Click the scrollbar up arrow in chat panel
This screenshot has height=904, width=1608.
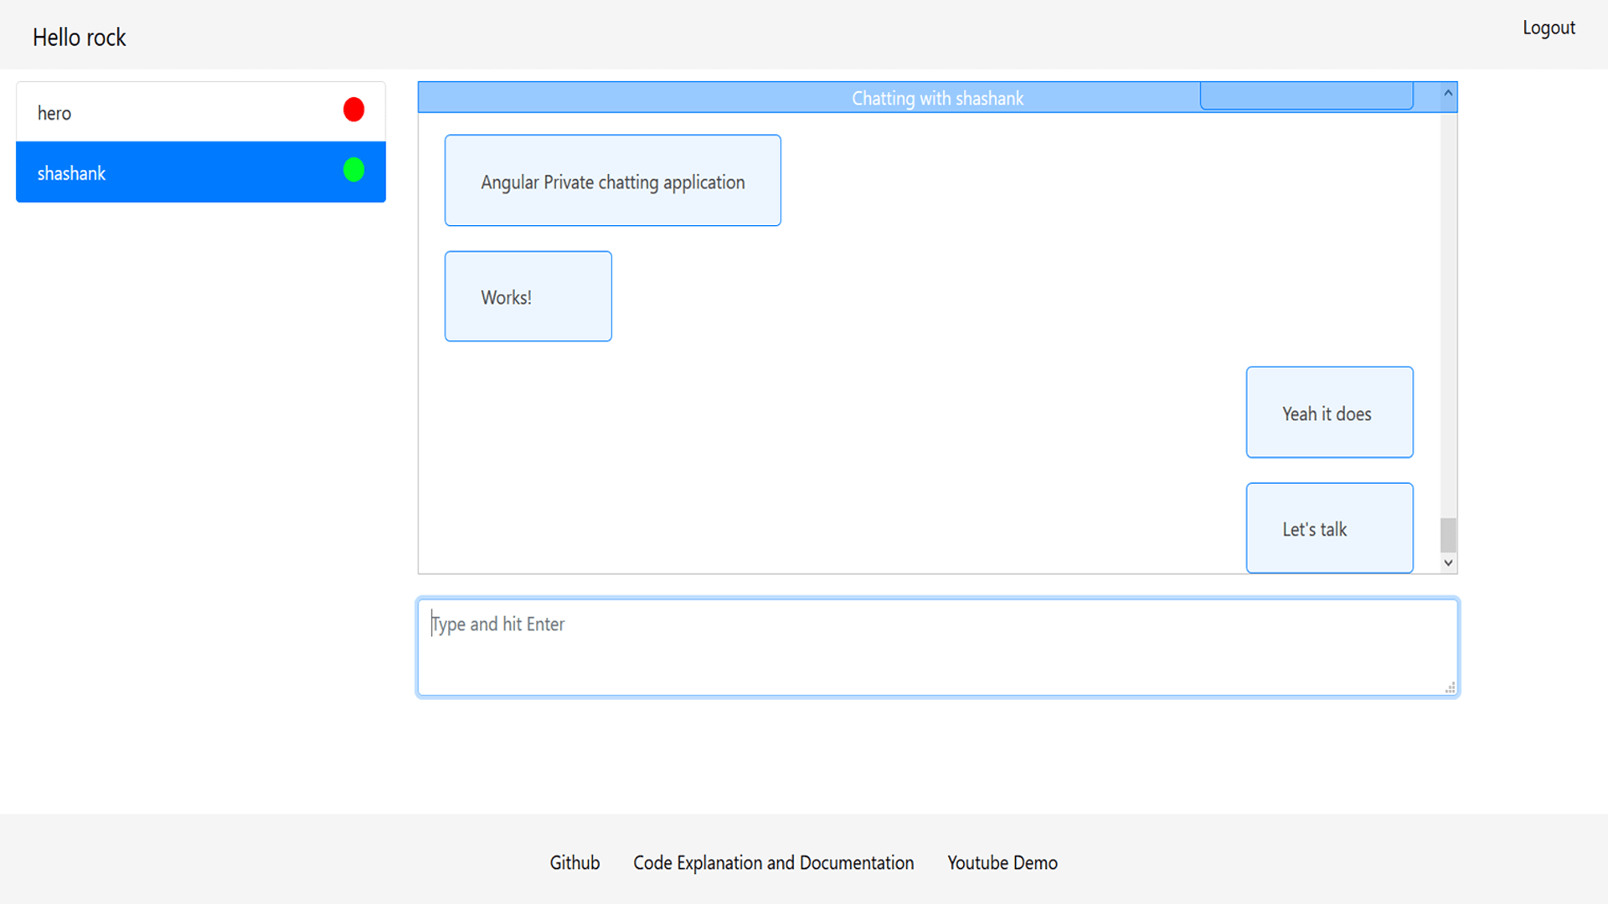pyautogui.click(x=1448, y=91)
